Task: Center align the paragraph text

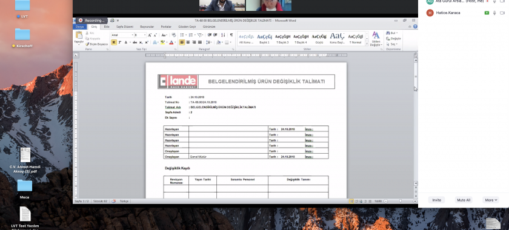Action: click(188, 42)
